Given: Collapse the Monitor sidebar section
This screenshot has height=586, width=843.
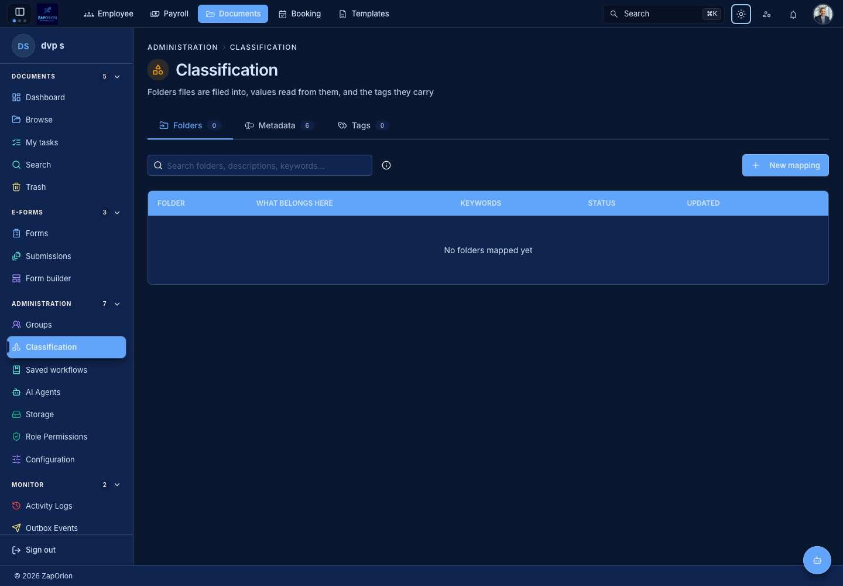Looking at the screenshot, I should pos(117,485).
